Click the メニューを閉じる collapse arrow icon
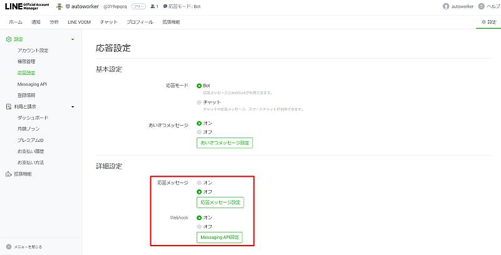The image size is (501, 255). pyautogui.click(x=9, y=247)
